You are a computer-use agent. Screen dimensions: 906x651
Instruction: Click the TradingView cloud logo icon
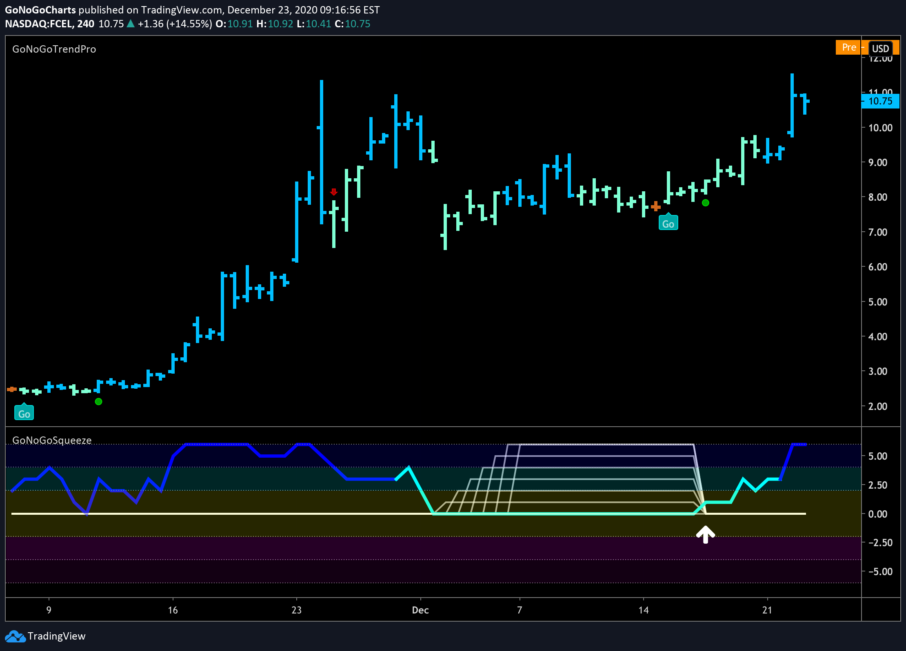[16, 636]
